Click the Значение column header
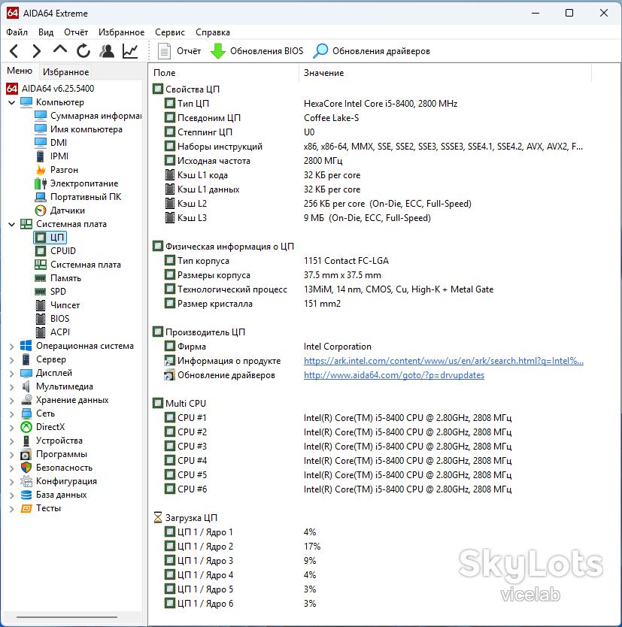 point(445,73)
